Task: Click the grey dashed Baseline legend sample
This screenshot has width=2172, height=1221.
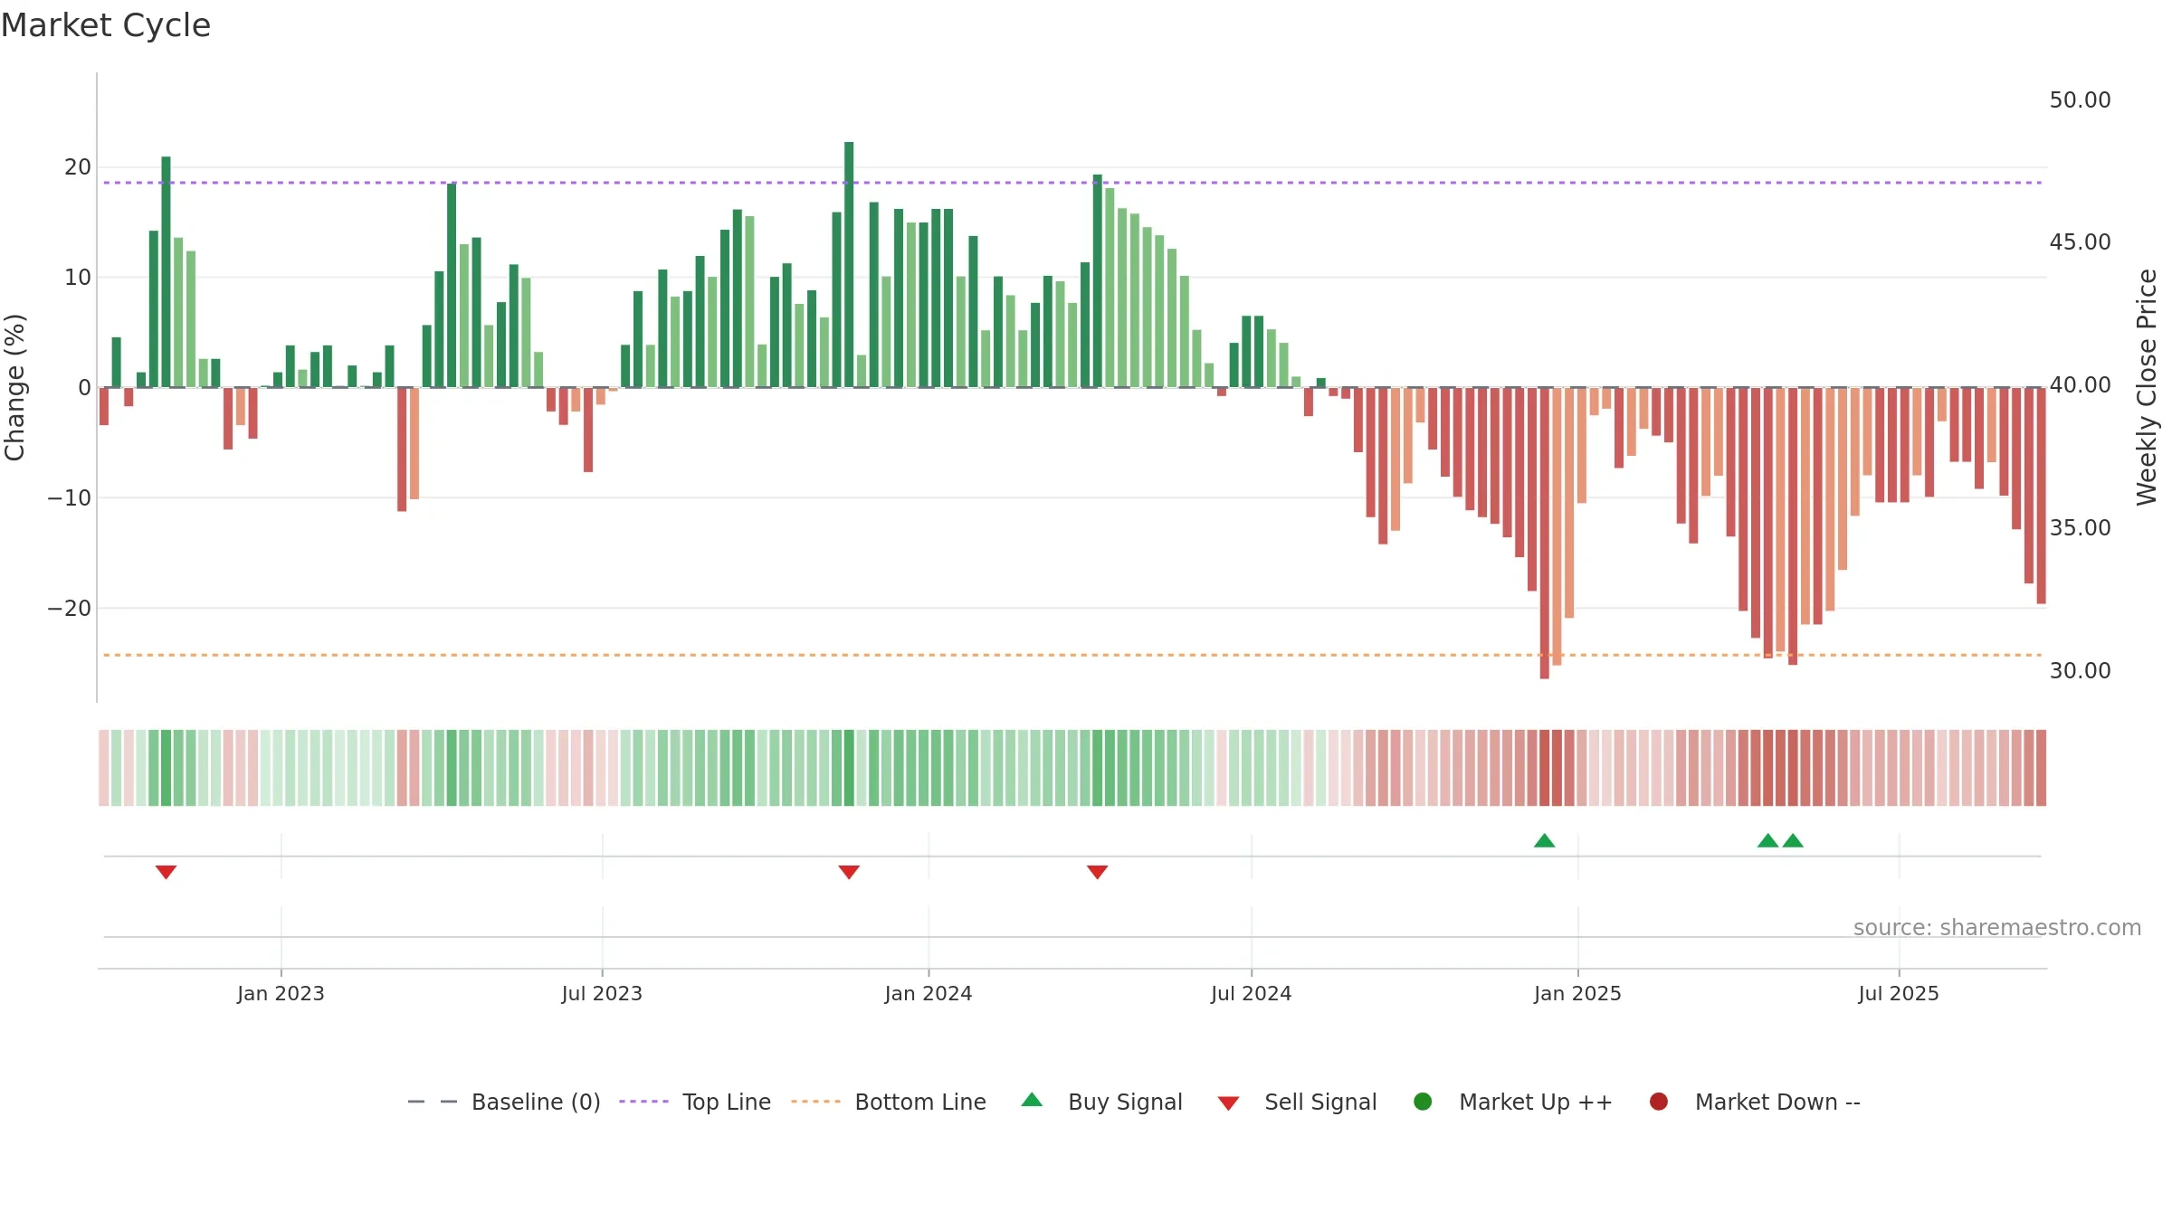Action: pos(433,1102)
